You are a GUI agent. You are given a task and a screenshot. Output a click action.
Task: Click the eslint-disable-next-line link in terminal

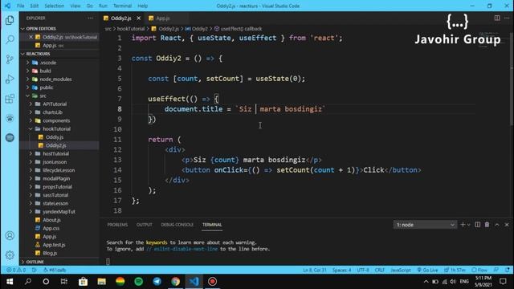182,249
